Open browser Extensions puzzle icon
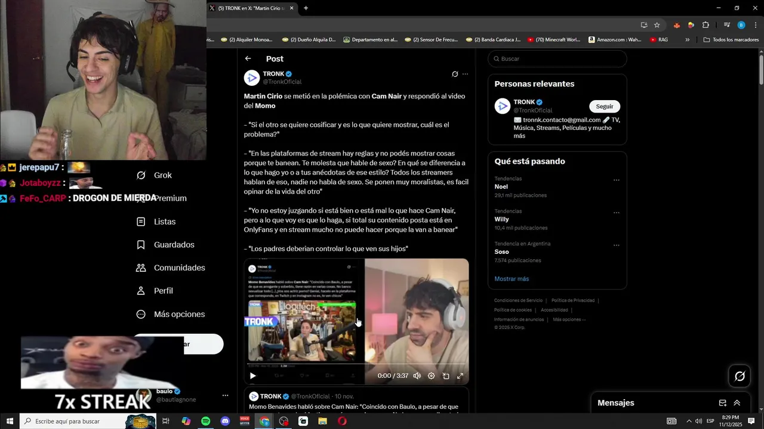 [706, 25]
